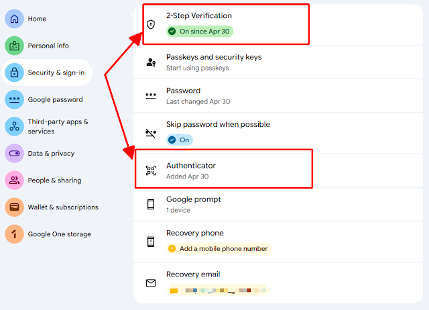Viewport: 429px width, 310px height.
Task: Click the crossed-out password skip icon
Action: [x=151, y=134]
